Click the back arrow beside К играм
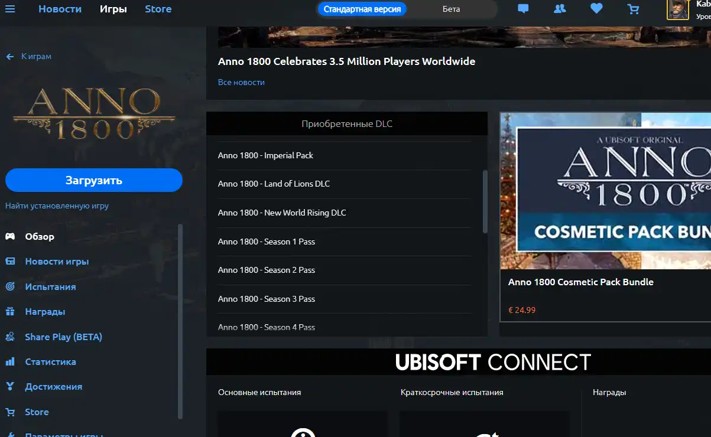The height and width of the screenshot is (437, 711). (10, 57)
